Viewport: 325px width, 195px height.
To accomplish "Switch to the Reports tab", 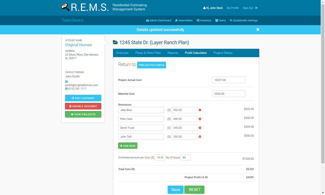I will point(173,53).
